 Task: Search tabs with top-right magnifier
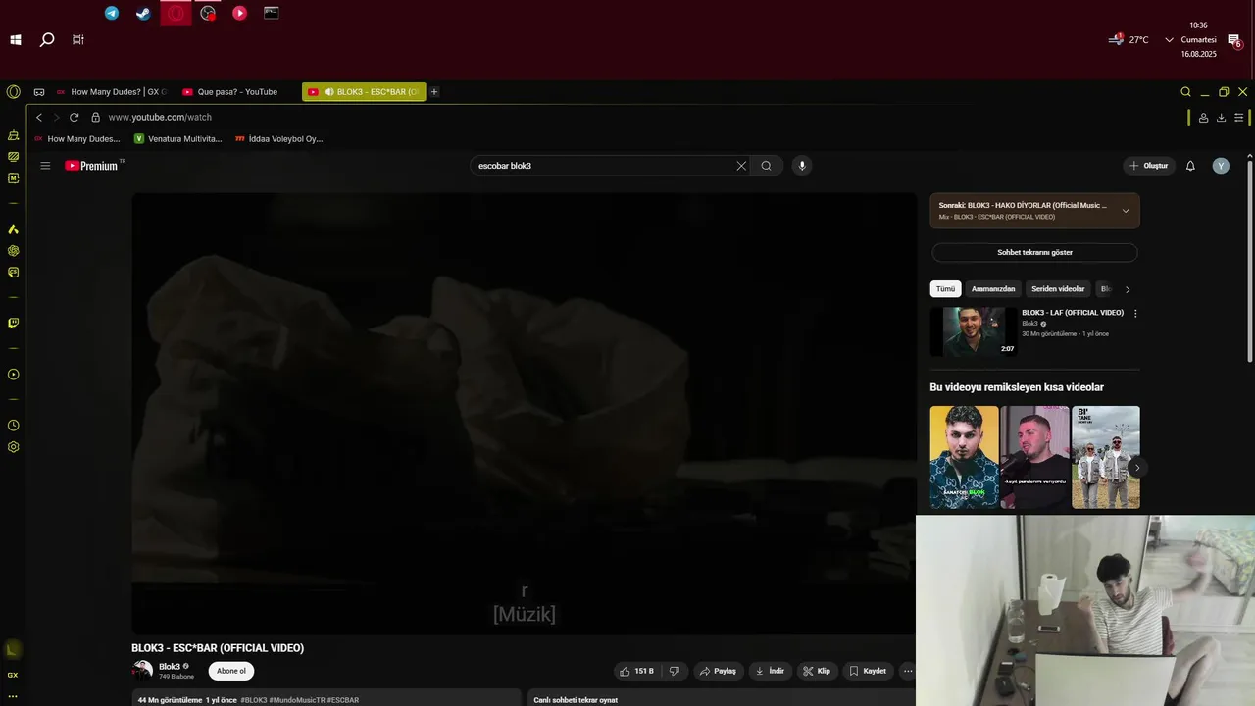coord(1185,92)
